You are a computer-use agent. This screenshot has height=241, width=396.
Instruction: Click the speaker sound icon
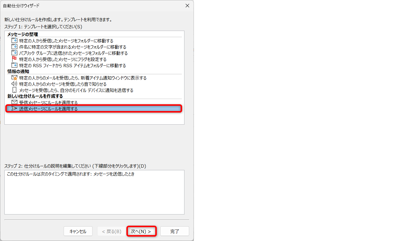pyautogui.click(x=14, y=84)
